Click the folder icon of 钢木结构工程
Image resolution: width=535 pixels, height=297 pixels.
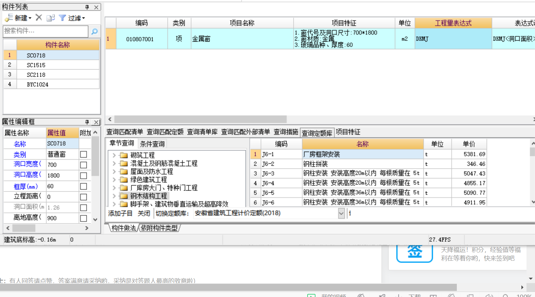click(124, 196)
